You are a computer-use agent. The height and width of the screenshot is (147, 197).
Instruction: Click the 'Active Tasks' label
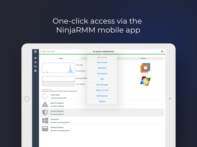55,95
